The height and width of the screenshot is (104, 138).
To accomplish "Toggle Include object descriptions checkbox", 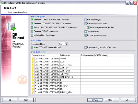I will pyautogui.click(x=32, y=35).
